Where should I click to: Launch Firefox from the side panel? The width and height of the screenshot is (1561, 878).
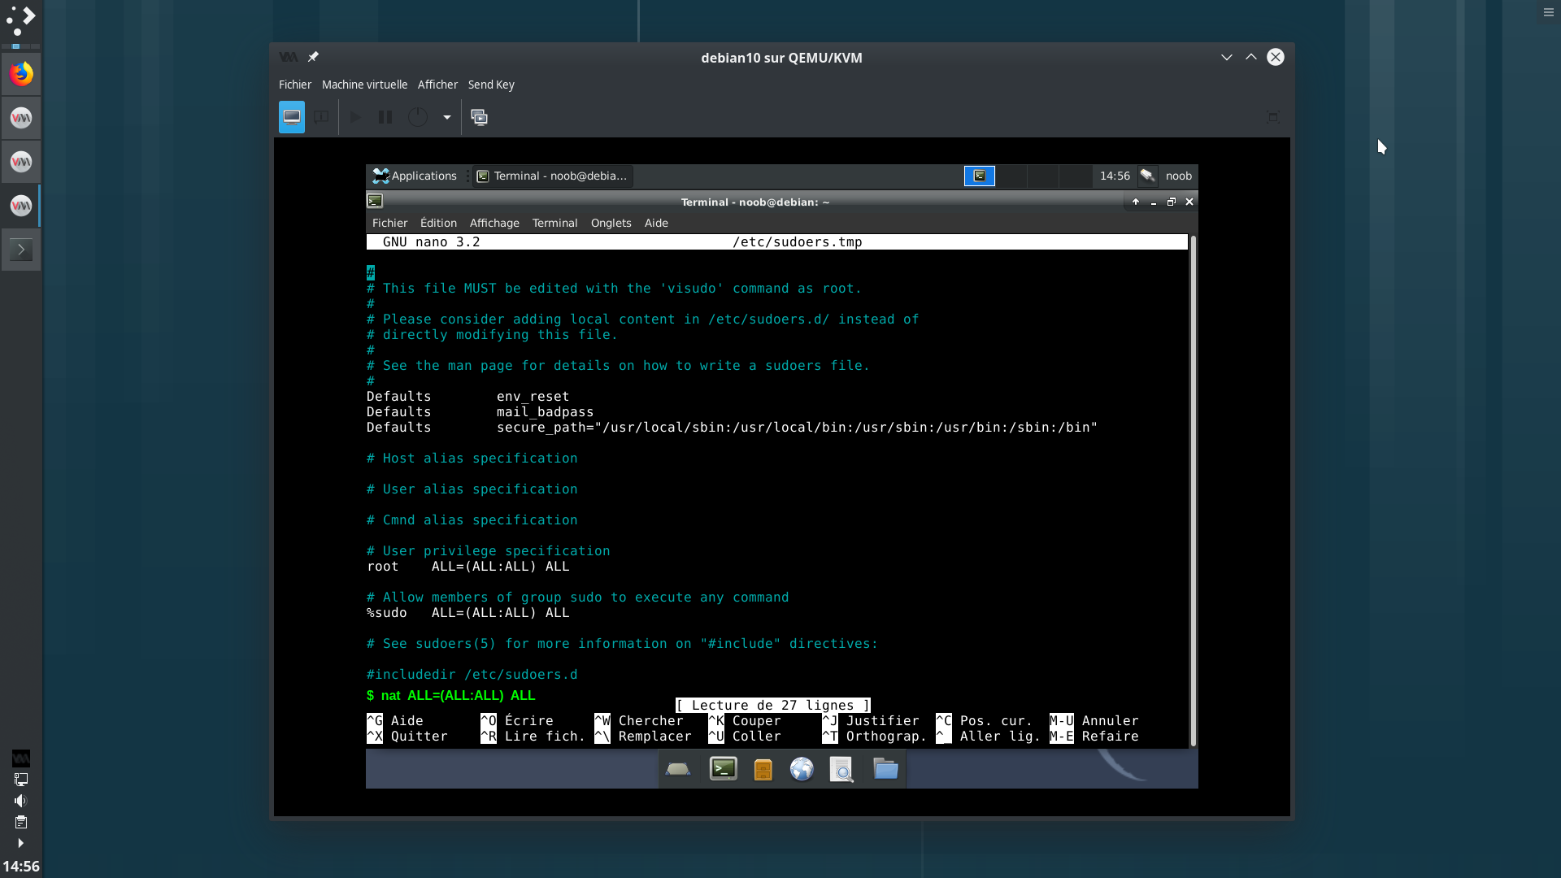pyautogui.click(x=21, y=74)
